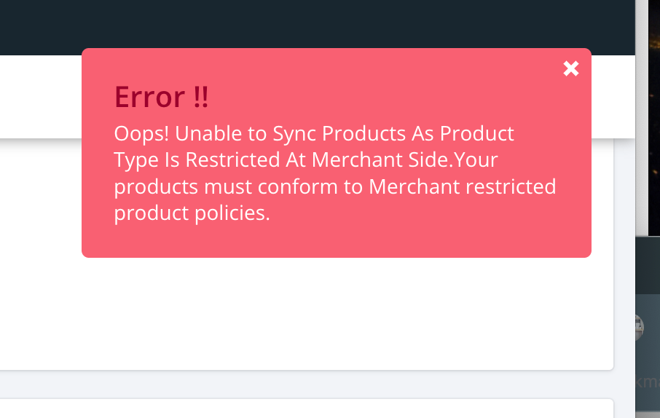Click the 'Error !!' heading
This screenshot has height=418, width=660.
[x=162, y=97]
